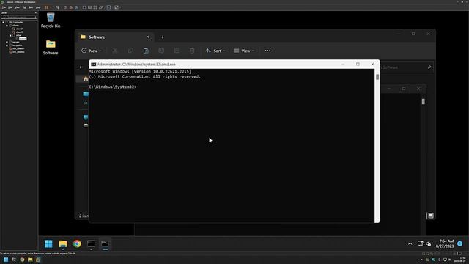The image size is (469, 264).
Task: Switch VMware to Unity mode
Action: [101, 7]
